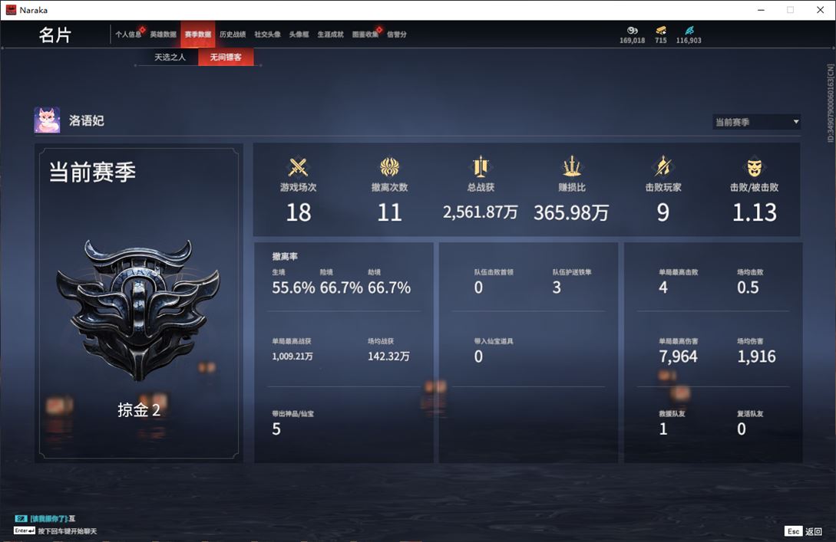Viewport: 836px width, 542px height.
Task: Switch to 天选之人 sub-tab
Action: (x=170, y=57)
